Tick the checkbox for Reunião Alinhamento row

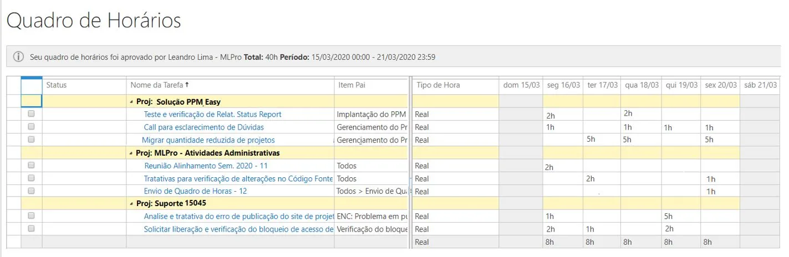pyautogui.click(x=31, y=165)
